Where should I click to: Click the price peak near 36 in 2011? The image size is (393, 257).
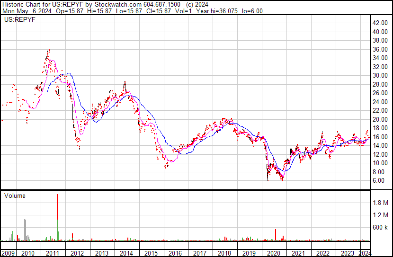[x=49, y=50]
